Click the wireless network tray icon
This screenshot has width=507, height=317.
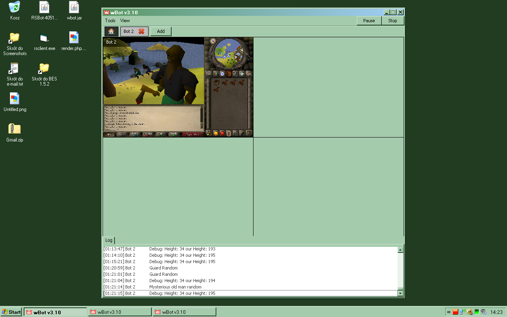click(462, 312)
